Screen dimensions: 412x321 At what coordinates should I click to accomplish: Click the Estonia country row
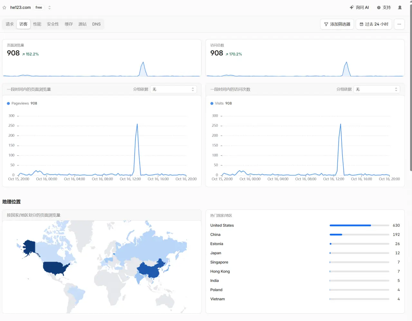coord(305,244)
